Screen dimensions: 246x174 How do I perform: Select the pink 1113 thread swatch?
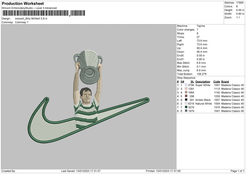(x=186, y=89)
